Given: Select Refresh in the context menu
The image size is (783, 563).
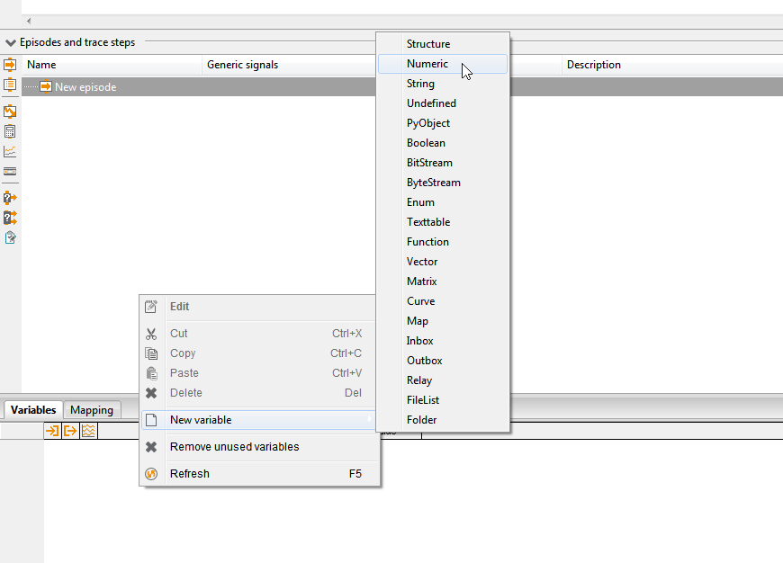Looking at the screenshot, I should tap(260, 474).
